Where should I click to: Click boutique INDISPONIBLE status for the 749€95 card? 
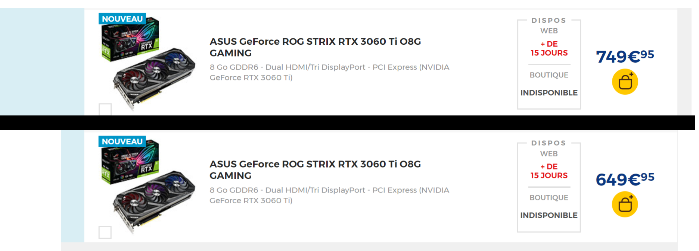[x=549, y=93]
